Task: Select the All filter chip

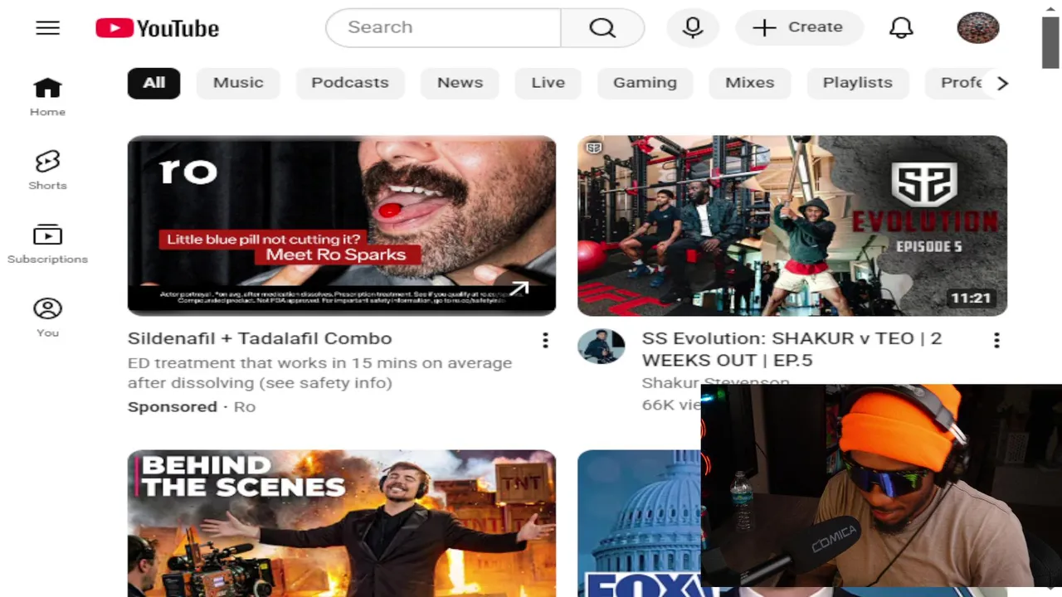Action: pos(153,83)
